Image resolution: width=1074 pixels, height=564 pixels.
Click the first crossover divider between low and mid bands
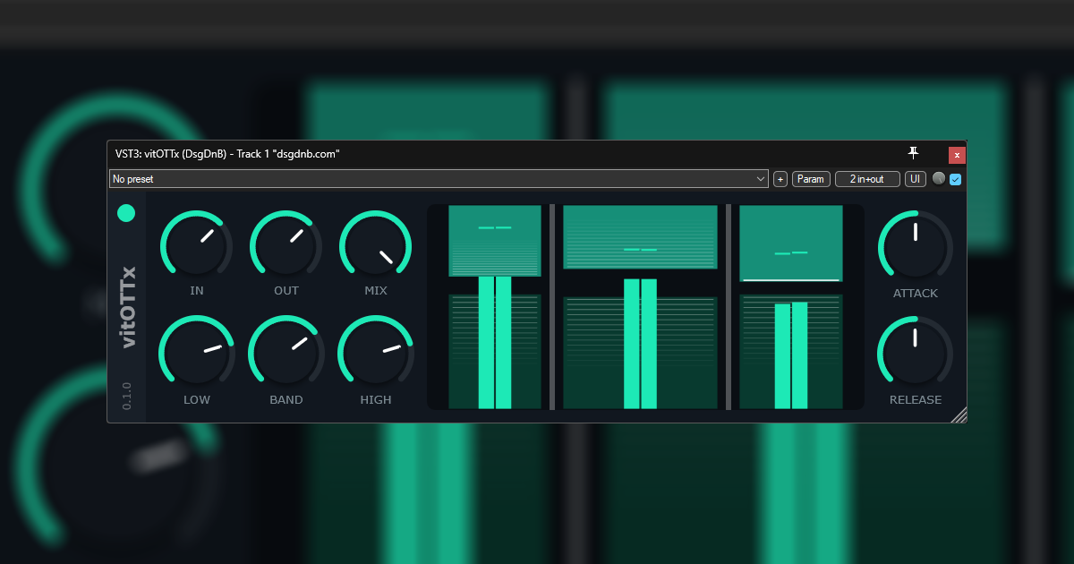(552, 307)
